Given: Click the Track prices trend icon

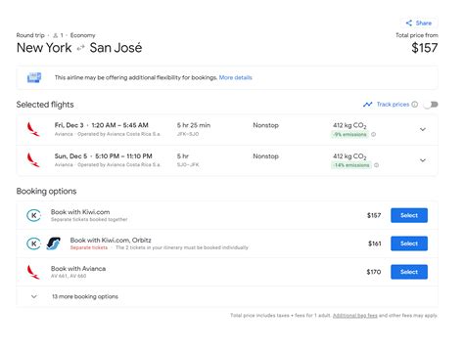Looking at the screenshot, I should pyautogui.click(x=368, y=105).
